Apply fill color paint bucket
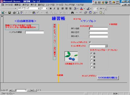 pos(75,9)
